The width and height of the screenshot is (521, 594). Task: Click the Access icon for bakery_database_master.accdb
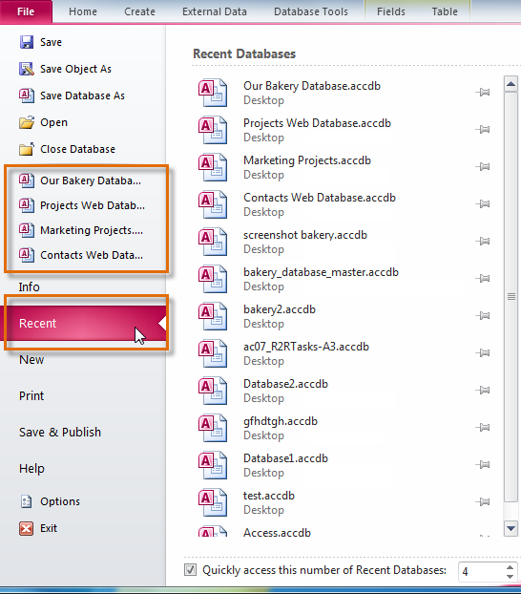click(213, 279)
